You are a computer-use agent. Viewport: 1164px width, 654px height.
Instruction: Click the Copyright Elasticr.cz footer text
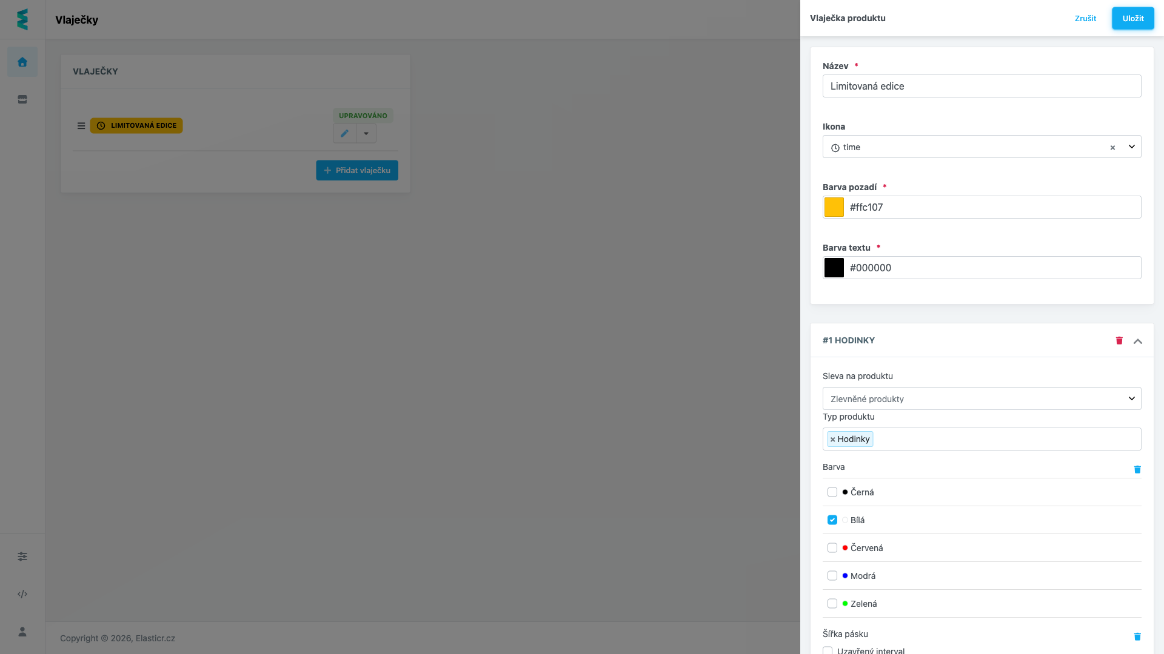pyautogui.click(x=118, y=638)
